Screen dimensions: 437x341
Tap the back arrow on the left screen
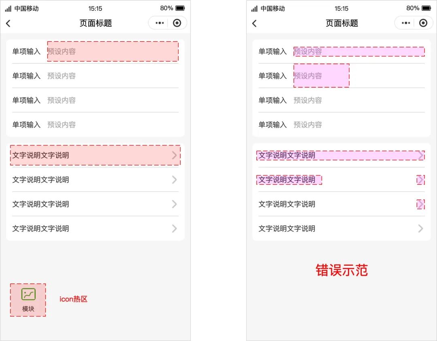point(9,23)
